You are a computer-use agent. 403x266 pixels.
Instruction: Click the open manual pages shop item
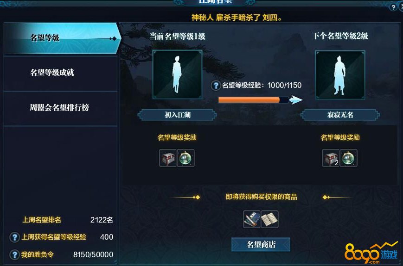point(269,219)
